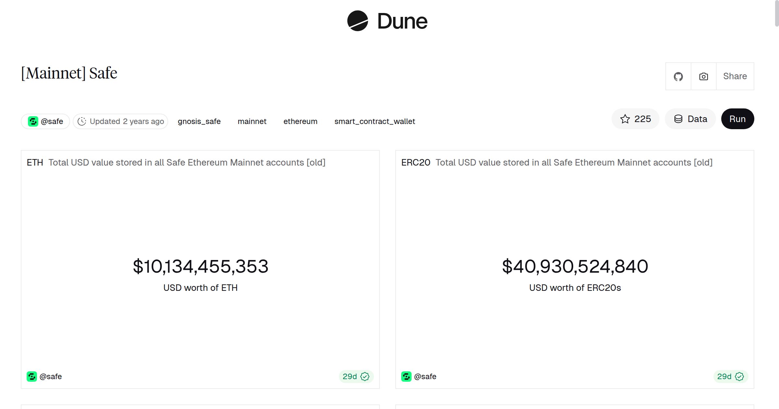Click the Safe logo below the ERC20 chart
Image resolution: width=779 pixels, height=409 pixels.
[x=406, y=377]
